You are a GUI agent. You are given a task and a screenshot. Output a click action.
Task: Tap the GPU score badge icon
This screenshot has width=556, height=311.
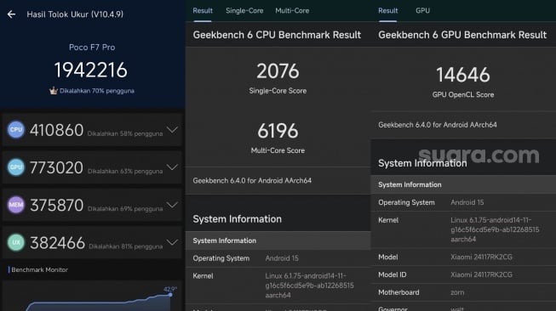pos(16,167)
